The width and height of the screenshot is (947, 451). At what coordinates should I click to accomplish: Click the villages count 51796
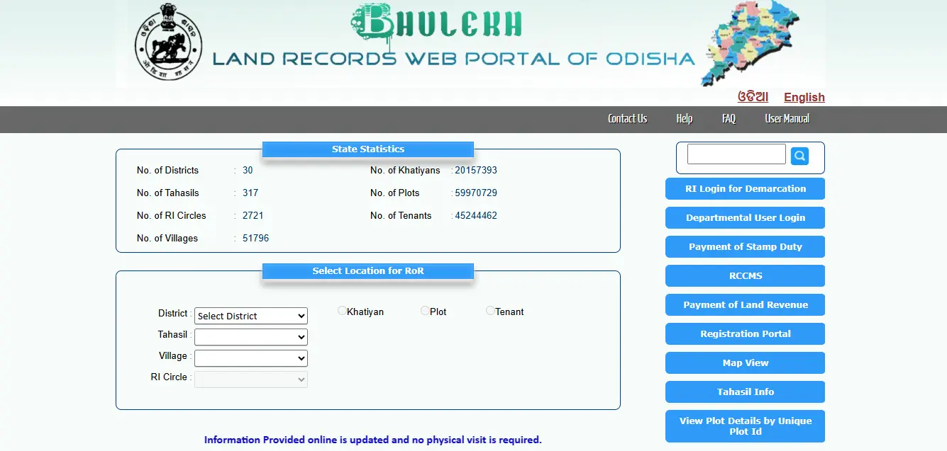tap(256, 239)
